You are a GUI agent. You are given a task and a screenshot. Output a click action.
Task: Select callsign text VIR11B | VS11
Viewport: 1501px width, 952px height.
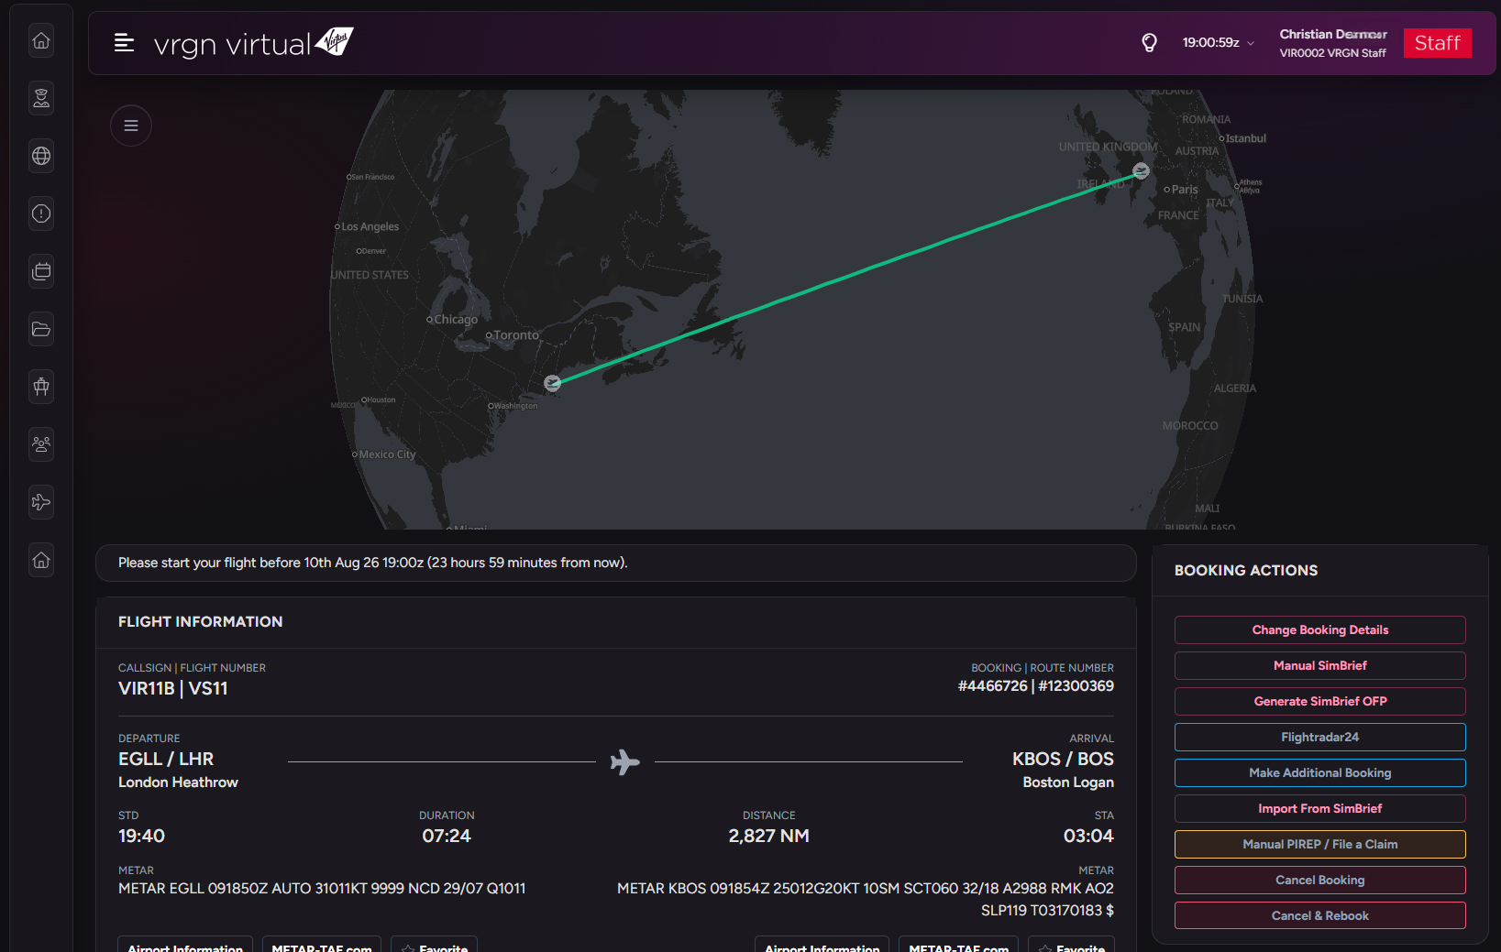coord(173,688)
